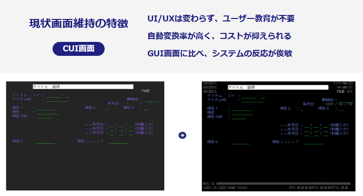Click the 現状画面維持の特徴 heading
The height and width of the screenshot is (196, 363).
click(79, 23)
